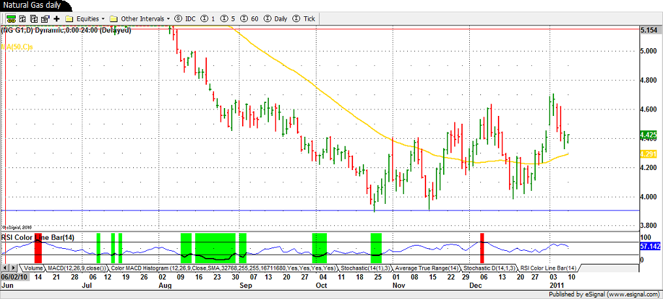Select the Average True Range(14) tab
Screen dimensions: 663x299
427,268
